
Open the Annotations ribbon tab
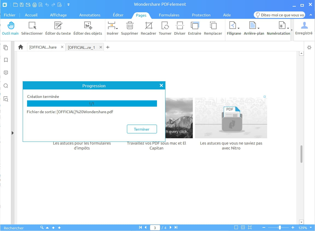click(90, 15)
